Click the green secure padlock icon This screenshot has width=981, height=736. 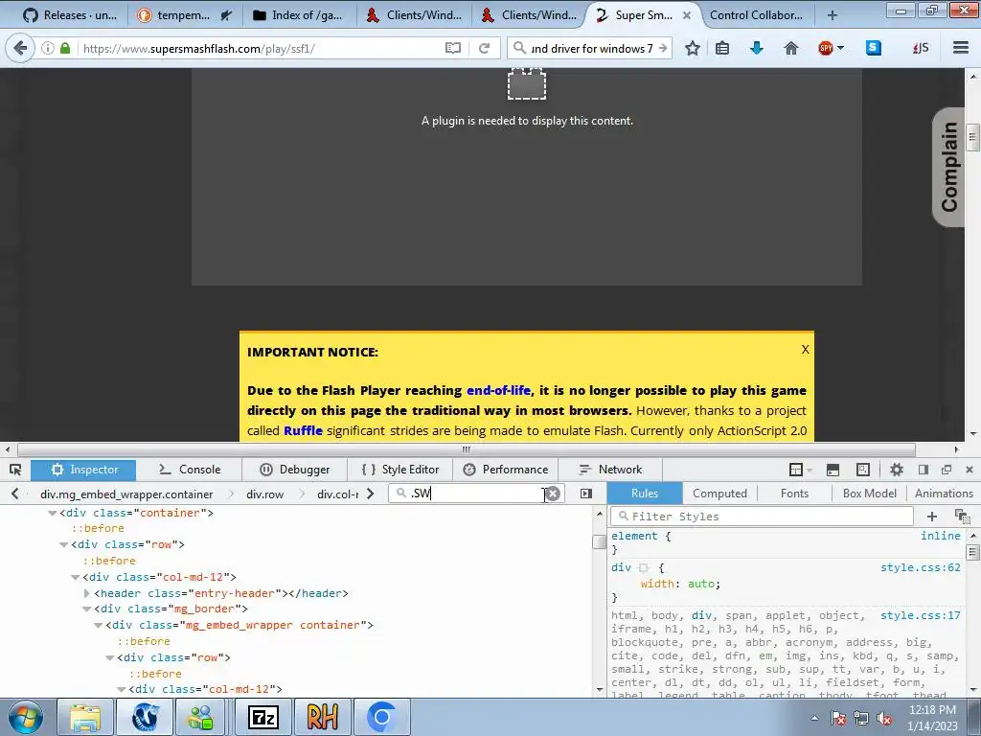pos(65,48)
